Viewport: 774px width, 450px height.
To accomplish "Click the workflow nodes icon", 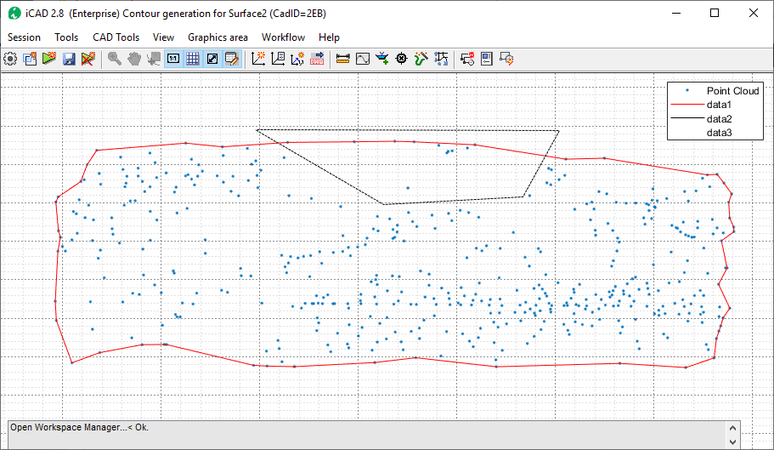I will pyautogui.click(x=467, y=59).
